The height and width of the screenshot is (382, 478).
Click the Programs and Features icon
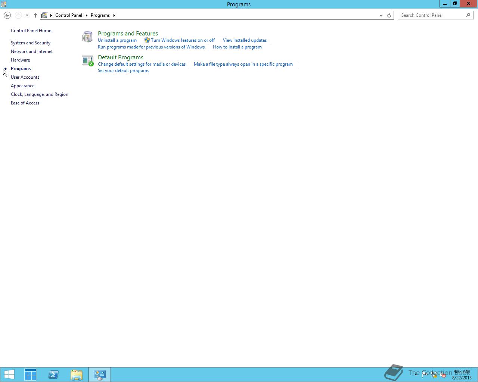(x=87, y=37)
